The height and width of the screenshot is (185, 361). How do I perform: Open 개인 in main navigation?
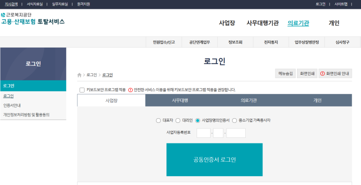pos(334,23)
